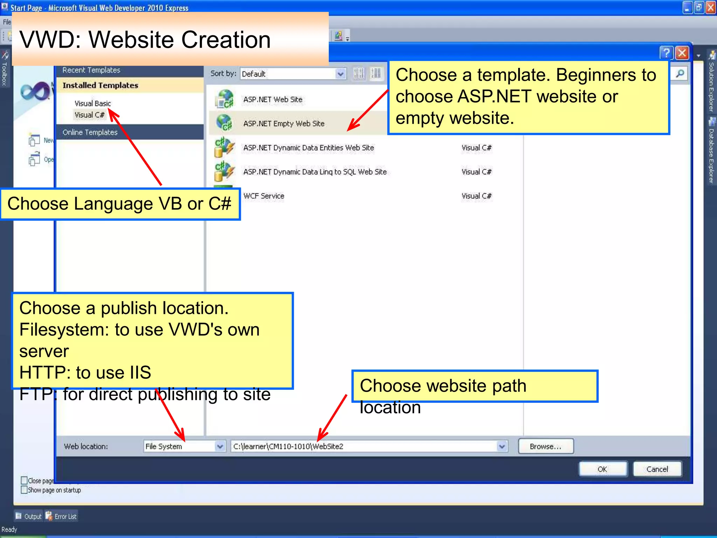Open the panel options dropdown arrow near Solution Explorer
The image size is (717, 538).
click(x=698, y=56)
